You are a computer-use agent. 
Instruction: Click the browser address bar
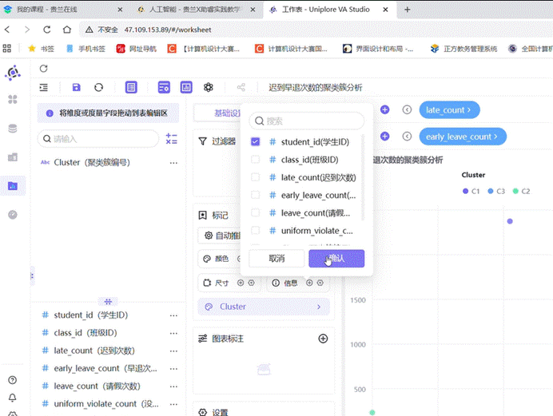coord(316,30)
